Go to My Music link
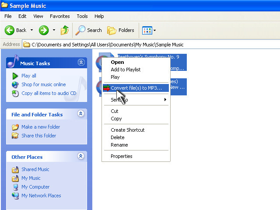Screen dimensions: 280x210 pos(31,178)
